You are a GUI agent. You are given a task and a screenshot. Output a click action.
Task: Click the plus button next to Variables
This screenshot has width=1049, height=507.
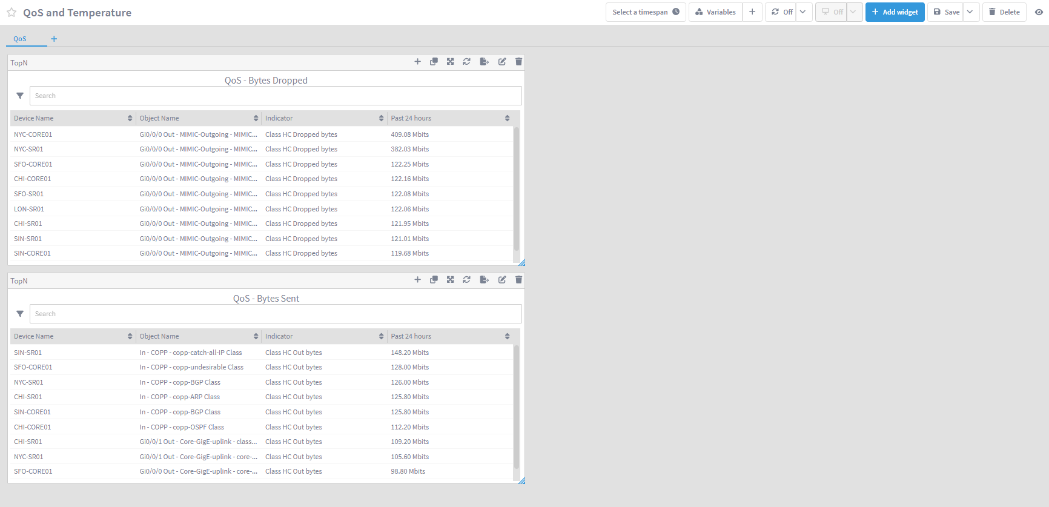click(752, 12)
